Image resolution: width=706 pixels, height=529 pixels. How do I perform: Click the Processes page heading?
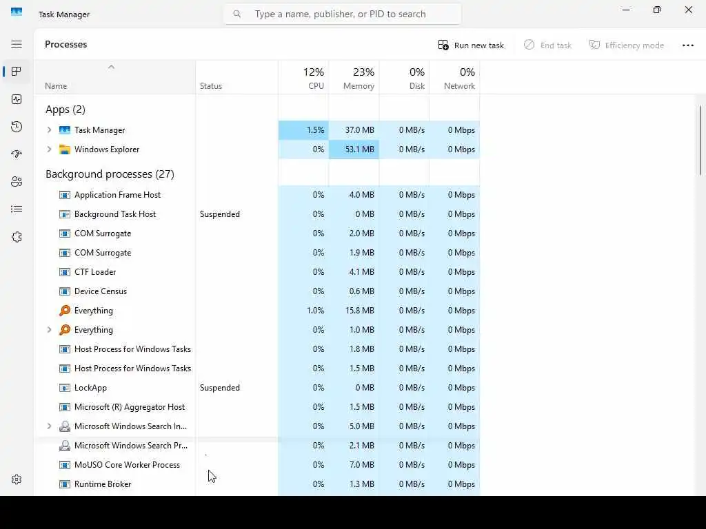(65, 44)
